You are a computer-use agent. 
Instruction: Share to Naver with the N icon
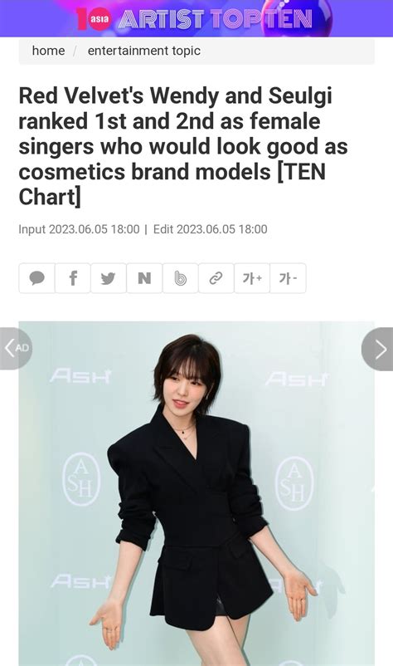(x=144, y=278)
